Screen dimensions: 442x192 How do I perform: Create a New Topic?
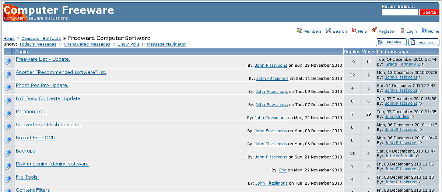[424, 42]
